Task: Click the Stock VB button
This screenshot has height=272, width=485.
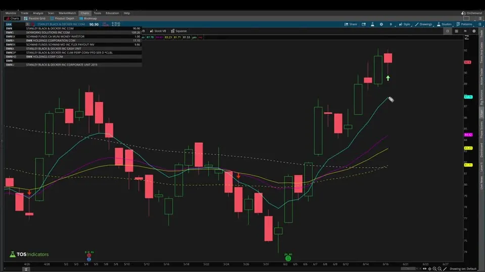Action: pyautogui.click(x=158, y=31)
